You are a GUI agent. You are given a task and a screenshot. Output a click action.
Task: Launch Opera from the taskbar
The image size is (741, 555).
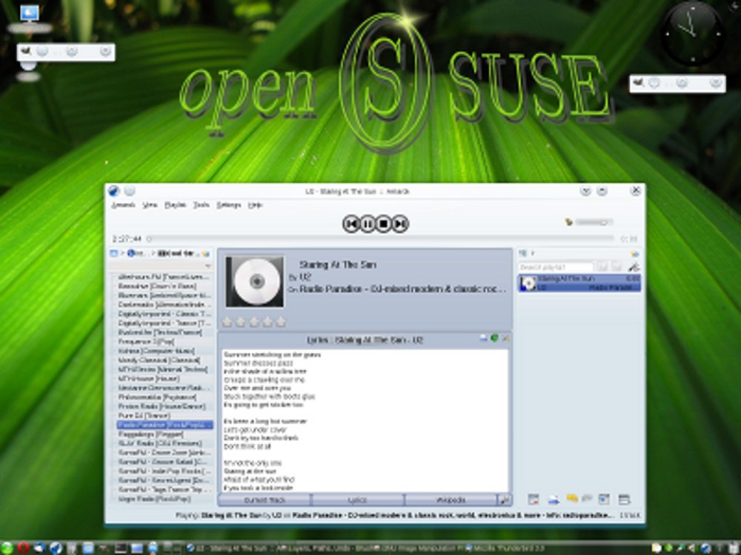[x=23, y=548]
